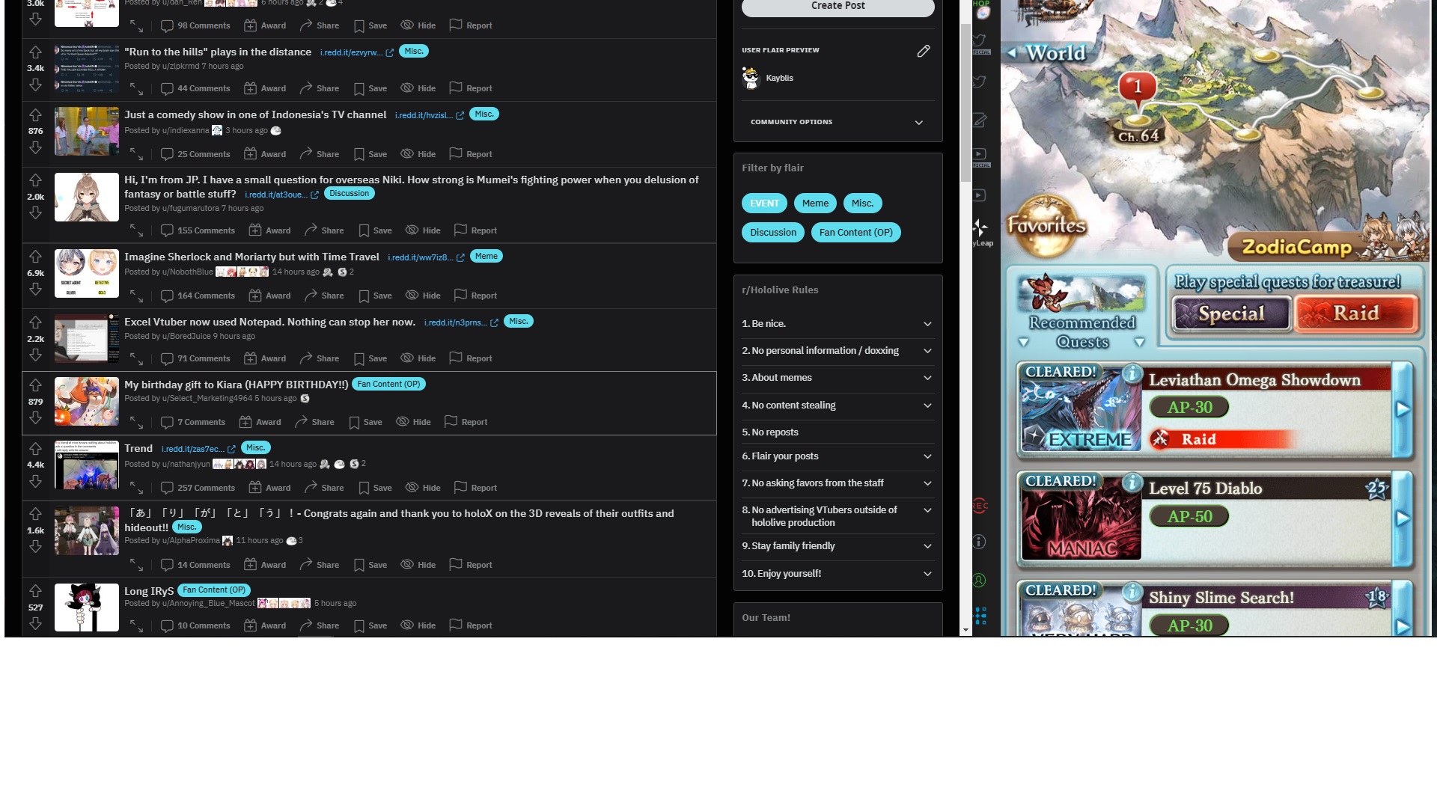Screen dimensions: 1437x808
Task: Select the Raid quests tab
Action: (1355, 313)
